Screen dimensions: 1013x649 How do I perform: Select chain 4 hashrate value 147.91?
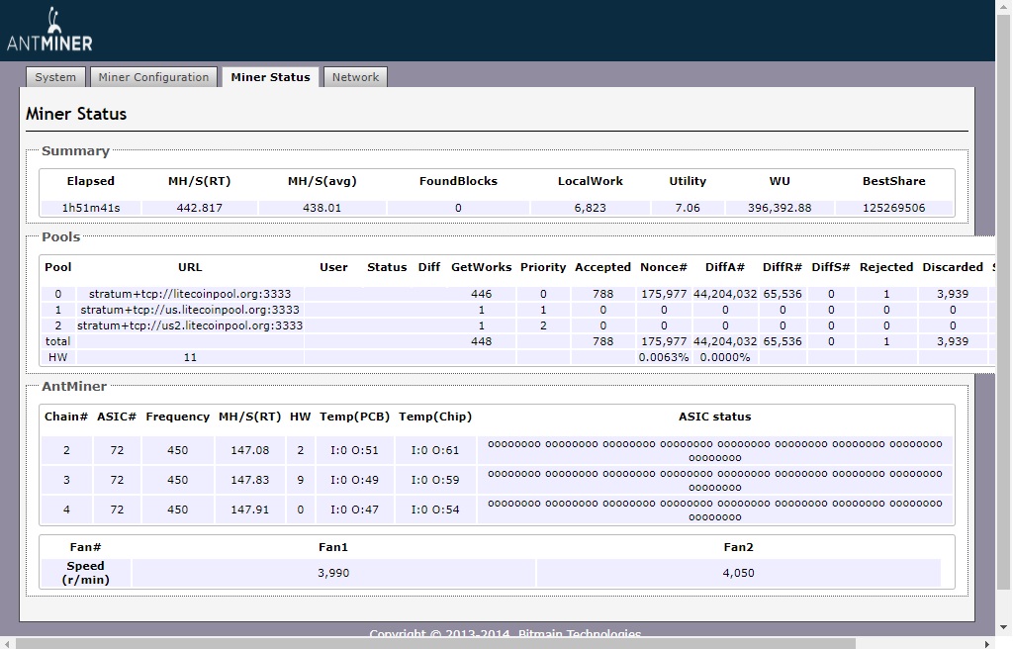pos(250,510)
